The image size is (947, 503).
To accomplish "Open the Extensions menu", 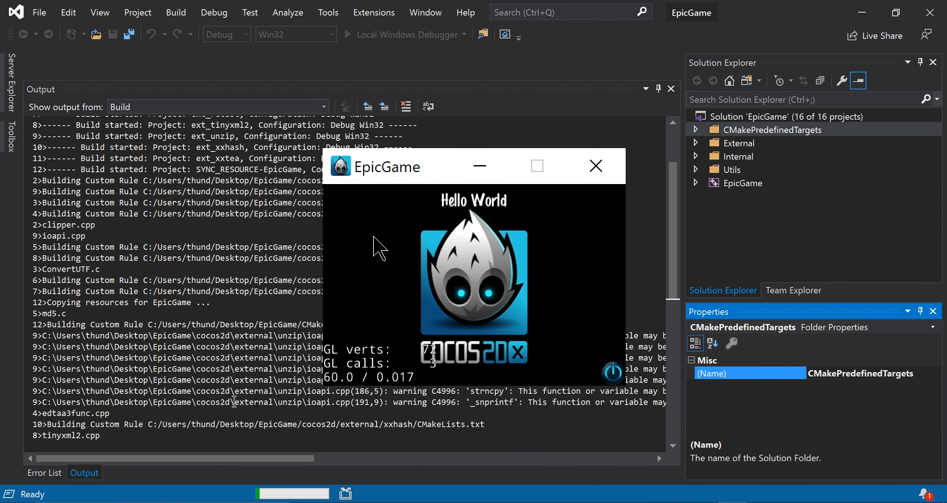I will (x=374, y=12).
